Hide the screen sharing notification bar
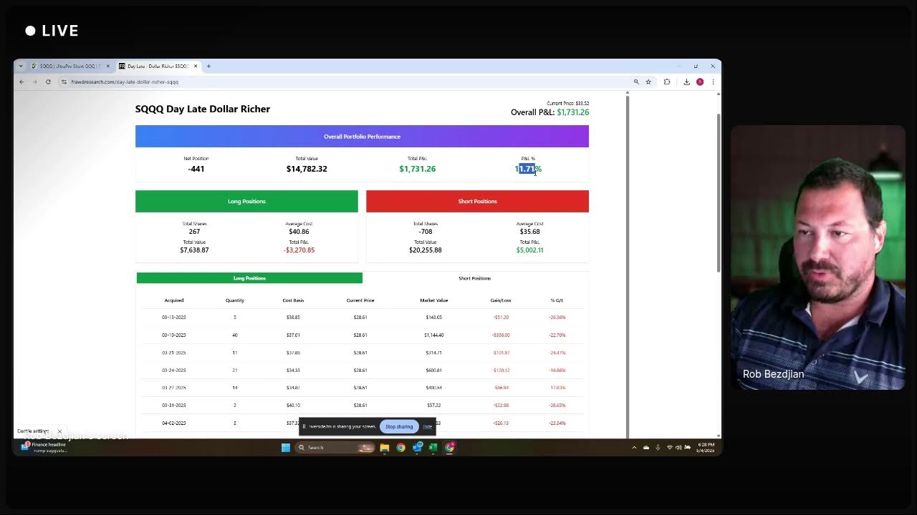Viewport: 917px width, 515px height. (x=428, y=426)
